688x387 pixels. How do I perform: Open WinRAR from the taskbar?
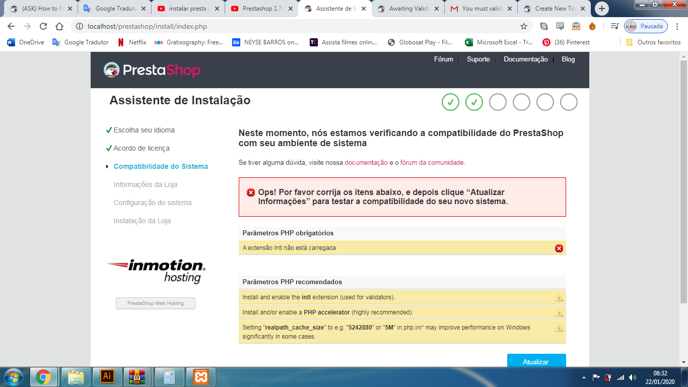[x=137, y=377]
